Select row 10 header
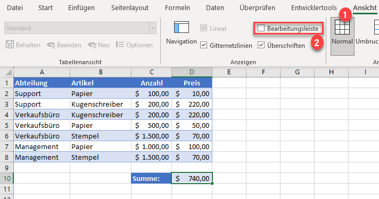Image resolution: width=379 pixels, height=199 pixels. click(6, 178)
